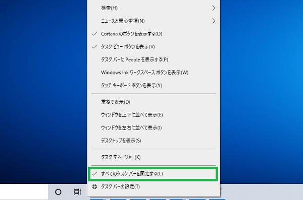Click the Cortana circle icon on taskbar
Viewport: 303px width, 200px height.
[x=58, y=192]
